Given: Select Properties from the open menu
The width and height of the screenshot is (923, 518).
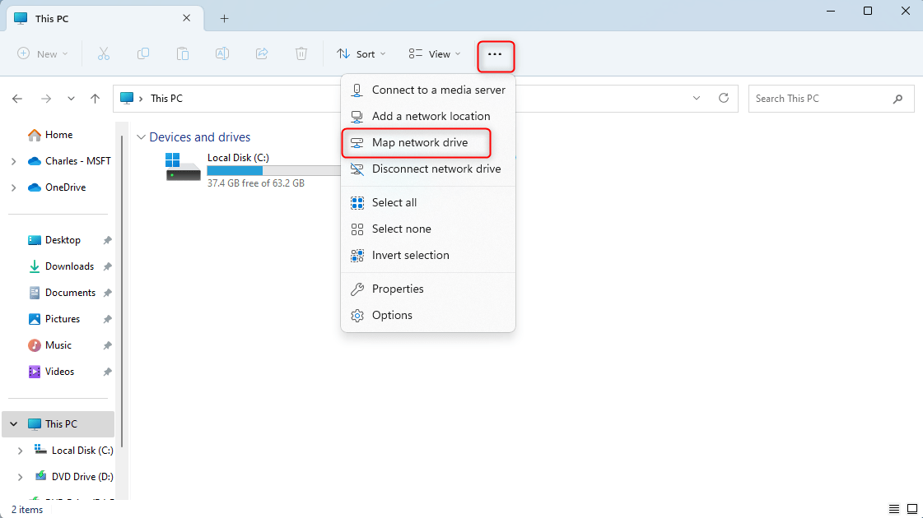Looking at the screenshot, I should pos(397,289).
